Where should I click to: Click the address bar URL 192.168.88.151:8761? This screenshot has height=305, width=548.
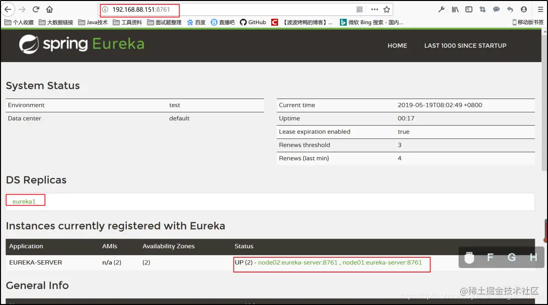141,10
